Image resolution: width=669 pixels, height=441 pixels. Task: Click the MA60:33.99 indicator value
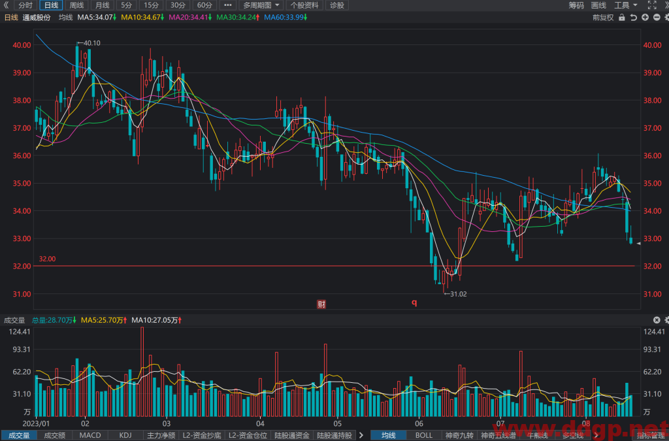click(286, 18)
